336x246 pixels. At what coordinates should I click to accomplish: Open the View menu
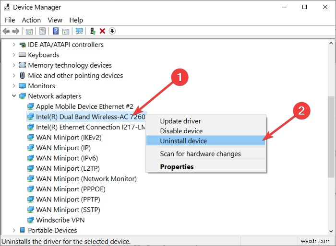(55, 20)
